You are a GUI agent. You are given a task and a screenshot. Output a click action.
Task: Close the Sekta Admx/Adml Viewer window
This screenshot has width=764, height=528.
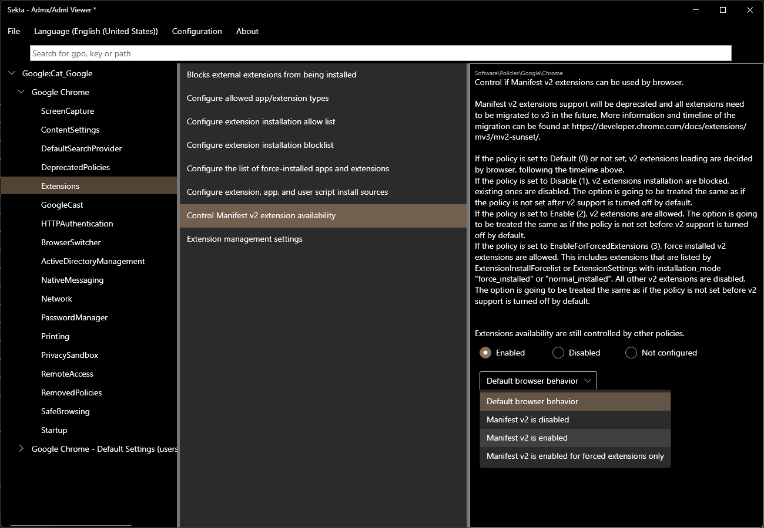[x=750, y=10]
